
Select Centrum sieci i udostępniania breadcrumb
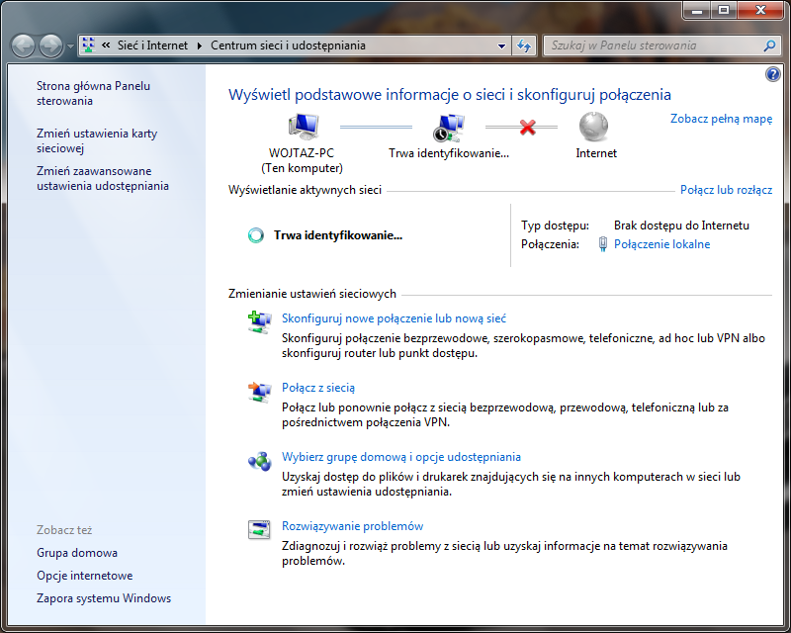click(288, 45)
